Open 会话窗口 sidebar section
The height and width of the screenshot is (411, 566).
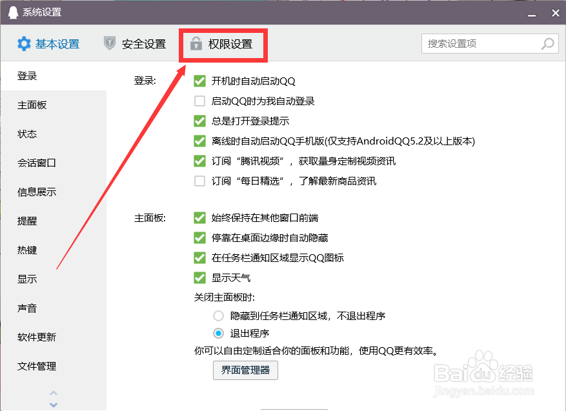pyautogui.click(x=54, y=163)
